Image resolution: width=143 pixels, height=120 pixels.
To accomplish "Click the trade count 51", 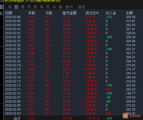I will click(47, 41).
